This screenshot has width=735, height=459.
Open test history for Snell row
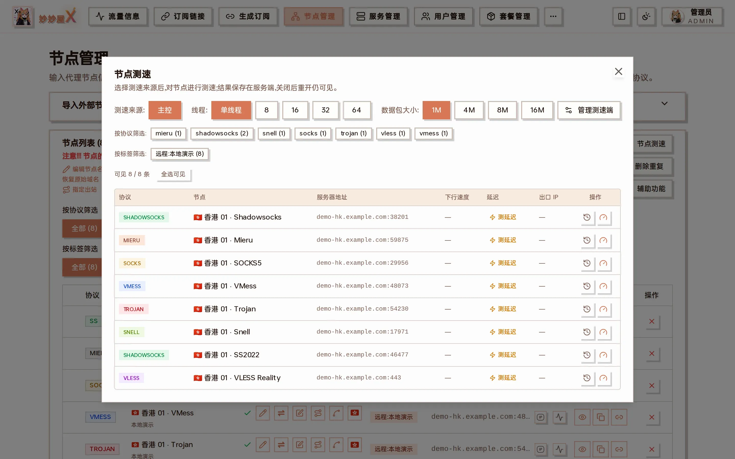[x=587, y=332]
